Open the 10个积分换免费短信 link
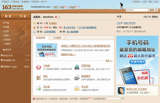160x103 pixels. (x=87, y=27)
